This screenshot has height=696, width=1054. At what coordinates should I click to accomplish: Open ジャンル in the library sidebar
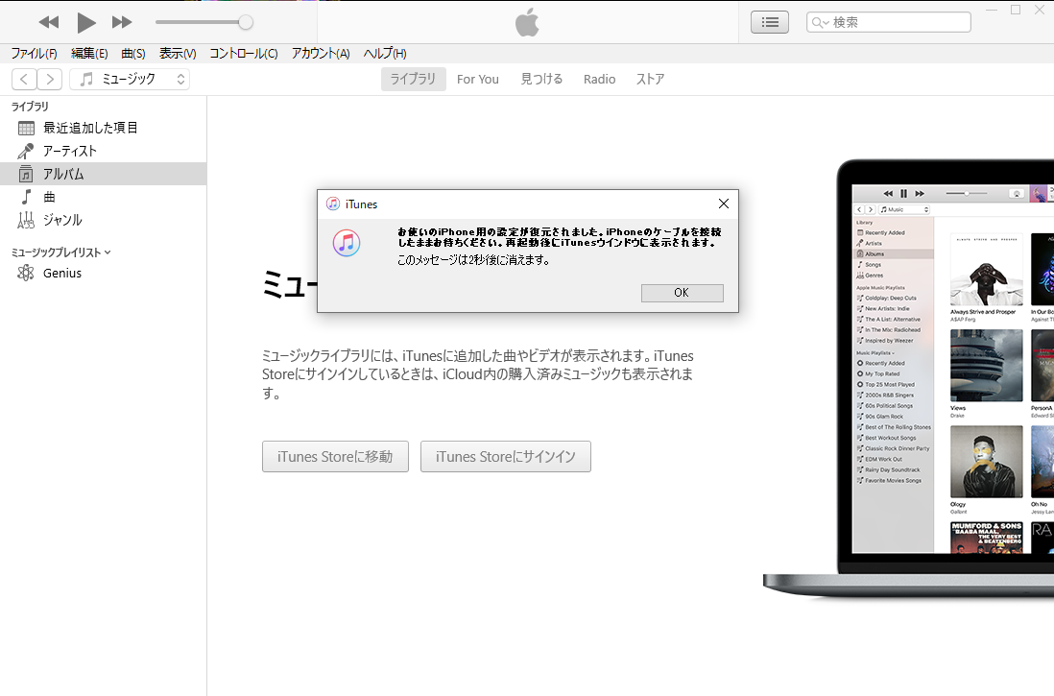pyautogui.click(x=62, y=220)
